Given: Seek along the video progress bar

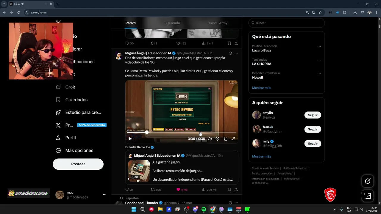Looking at the screenshot, I should click(x=182, y=132).
